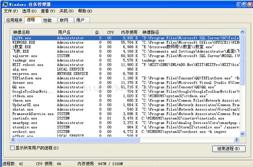This screenshot has width=253, height=167.
Task: Click the horizontal scrollbar left arrow
Action: tap(13, 140)
